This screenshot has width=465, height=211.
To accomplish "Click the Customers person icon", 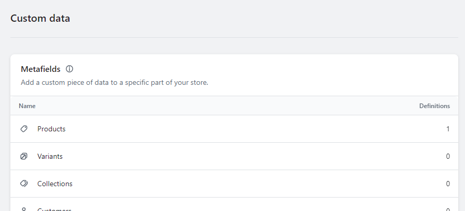I will tap(24, 209).
